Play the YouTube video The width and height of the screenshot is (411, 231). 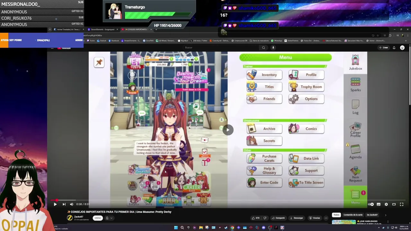[55, 204]
